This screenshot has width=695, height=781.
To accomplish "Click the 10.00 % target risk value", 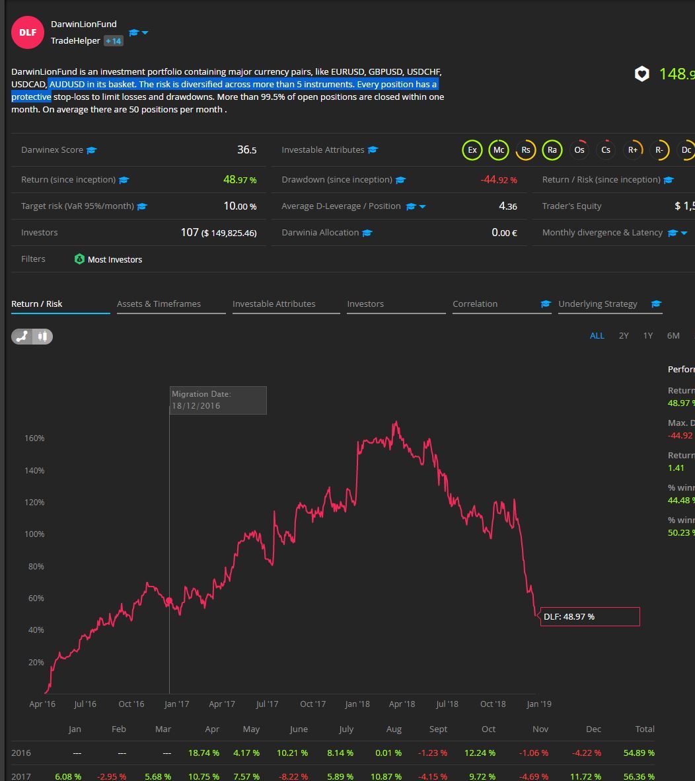I will [240, 206].
